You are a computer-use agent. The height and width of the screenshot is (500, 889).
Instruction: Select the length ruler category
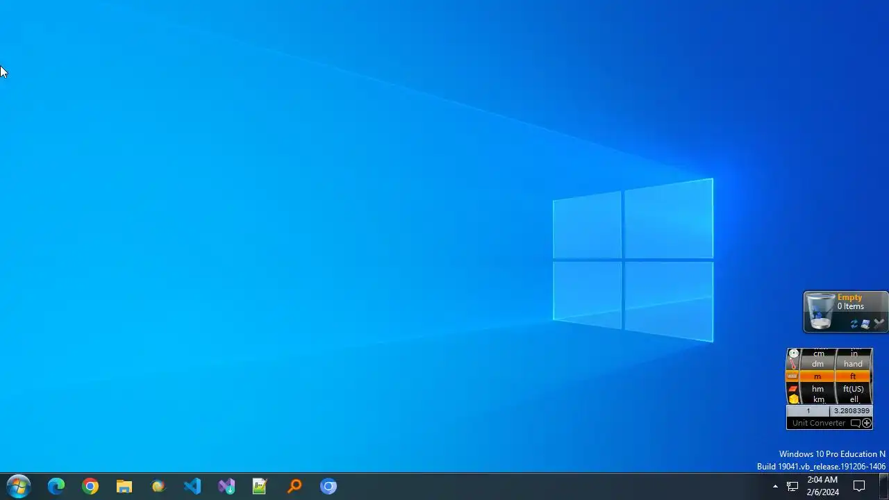coord(792,376)
